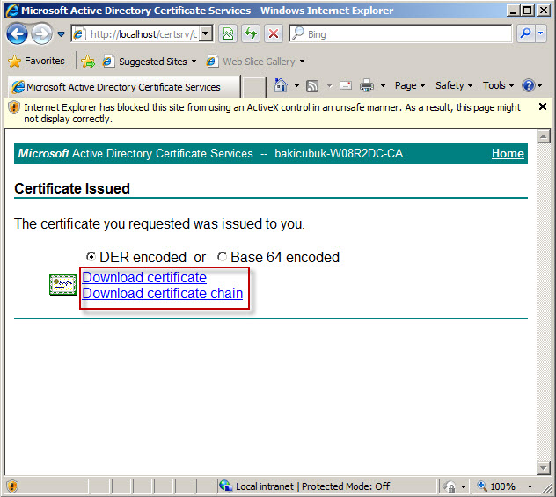Screen dimensions: 556x497
Task: Refresh the page with green arrows icon
Action: pos(251,34)
